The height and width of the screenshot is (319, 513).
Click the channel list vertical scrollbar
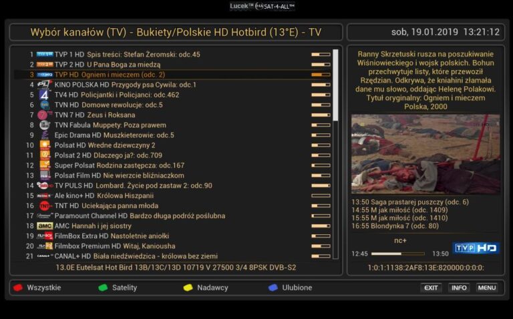335,154
